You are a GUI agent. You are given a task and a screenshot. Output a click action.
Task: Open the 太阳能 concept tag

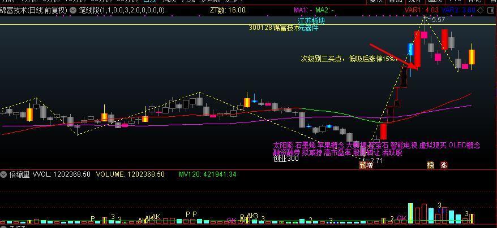[283, 146]
